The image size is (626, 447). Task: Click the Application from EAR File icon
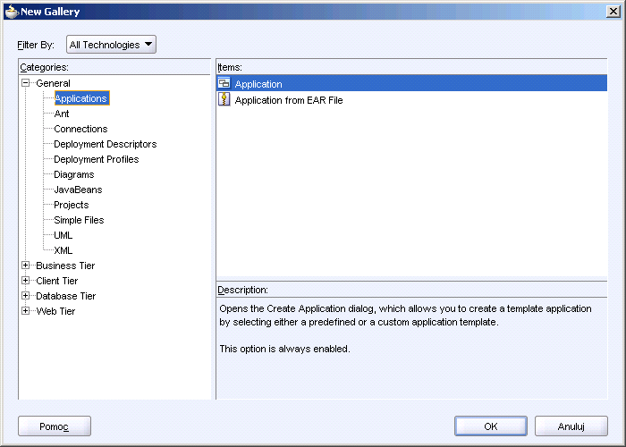tap(224, 99)
